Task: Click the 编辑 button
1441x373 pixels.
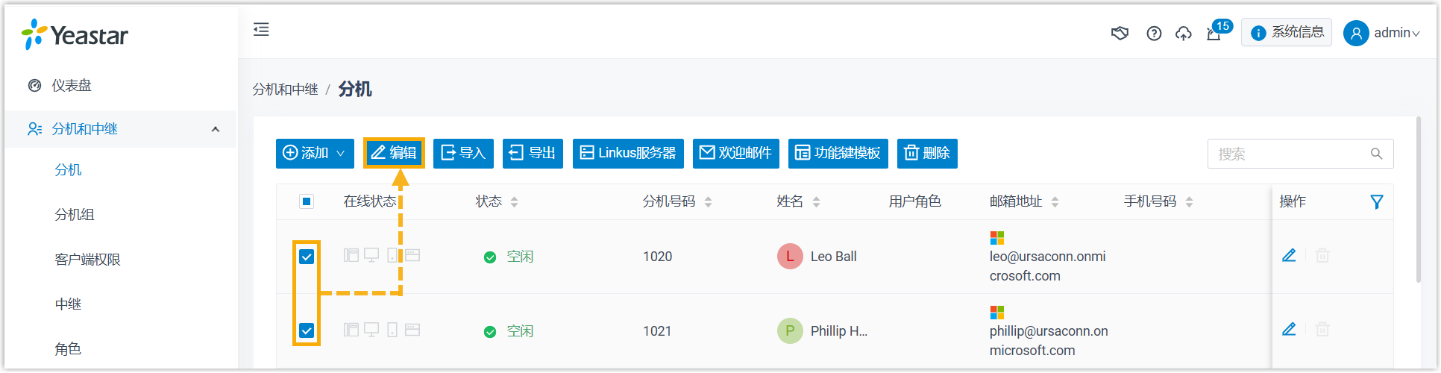Action: [394, 154]
